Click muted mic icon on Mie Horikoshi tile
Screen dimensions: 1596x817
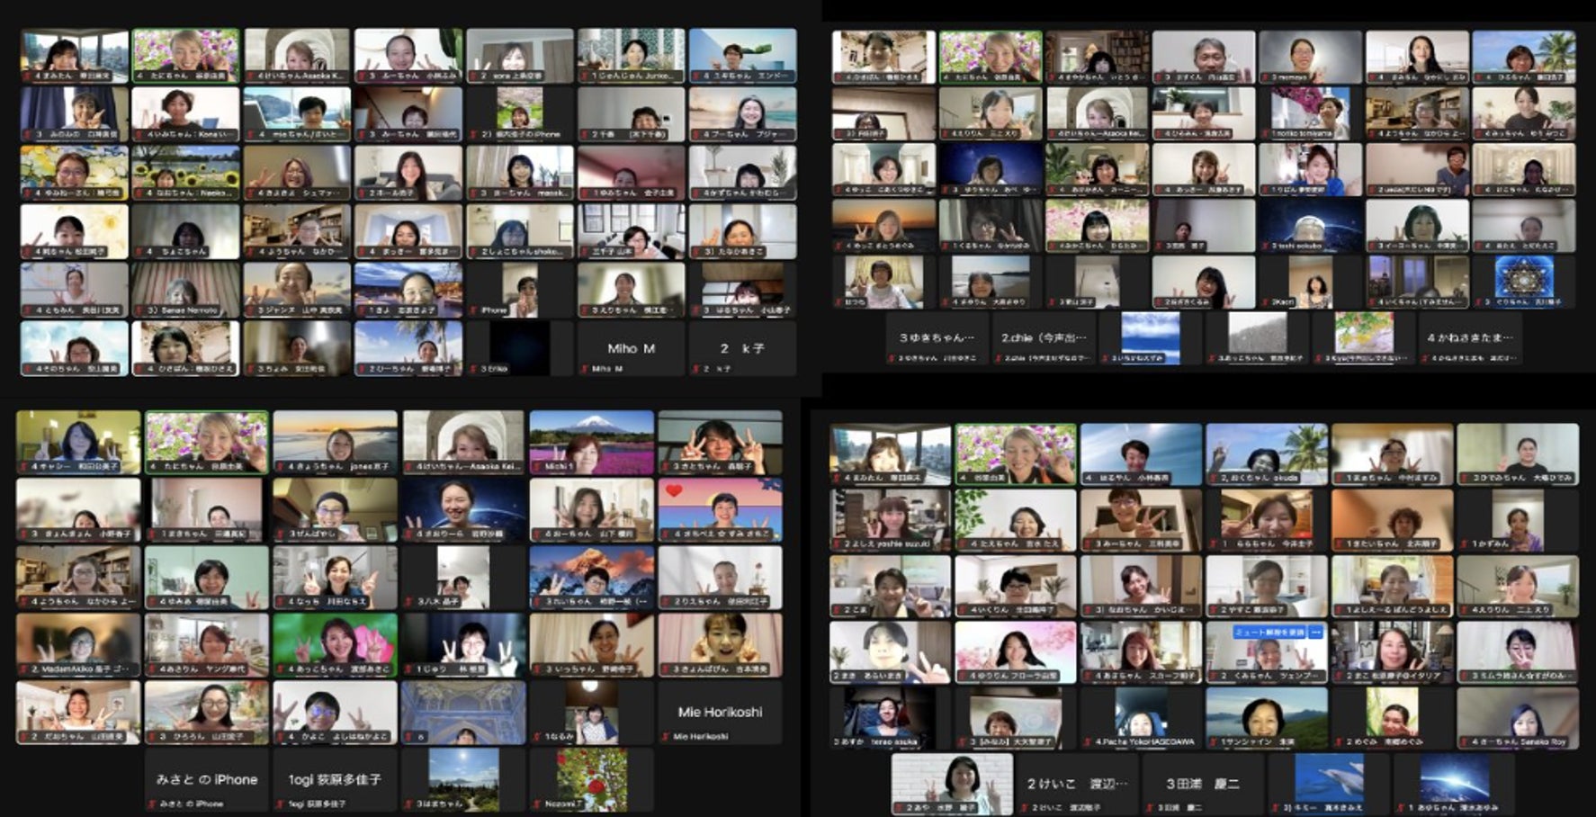(667, 737)
